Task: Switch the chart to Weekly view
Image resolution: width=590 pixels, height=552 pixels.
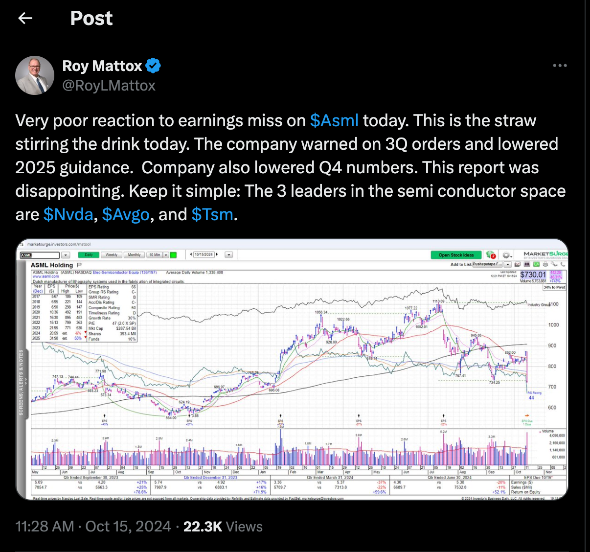Action: pyautogui.click(x=112, y=254)
